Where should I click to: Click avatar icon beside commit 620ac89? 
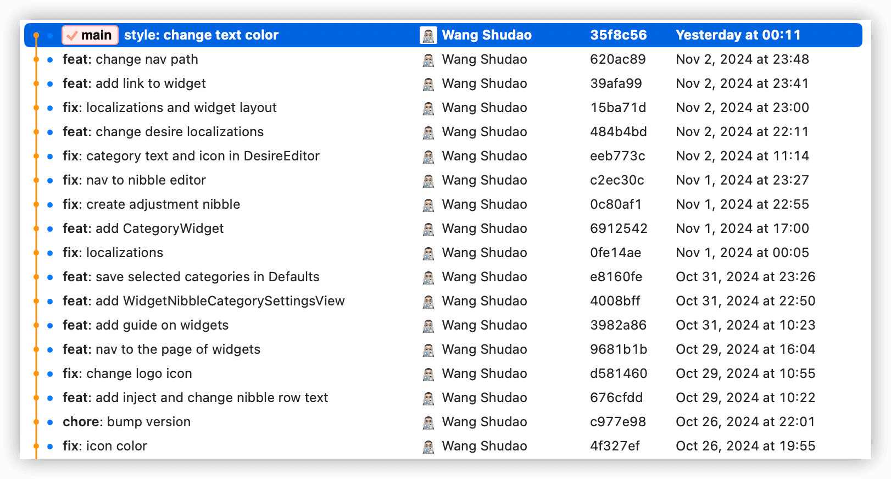pyautogui.click(x=428, y=60)
